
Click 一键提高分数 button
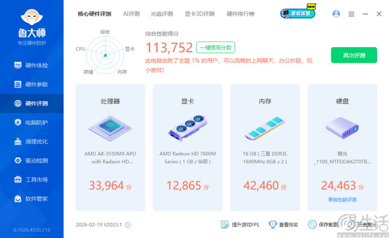tap(216, 48)
